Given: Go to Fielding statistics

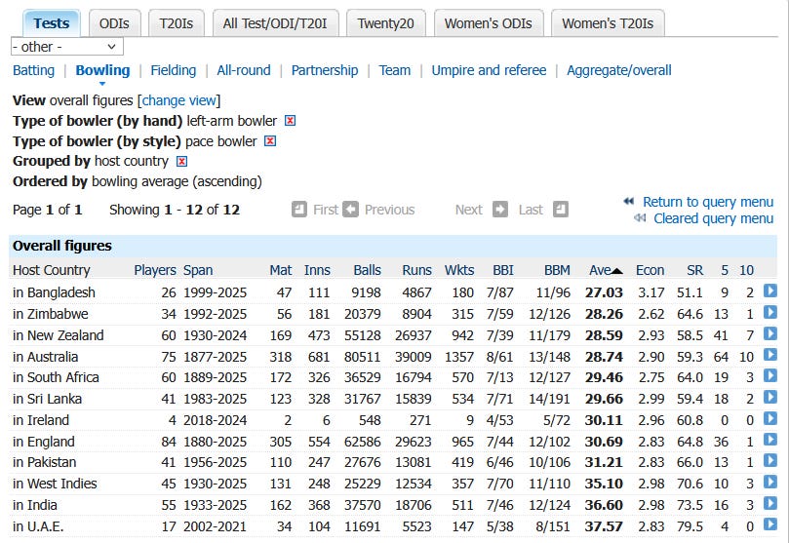Looking at the screenshot, I should click(174, 70).
